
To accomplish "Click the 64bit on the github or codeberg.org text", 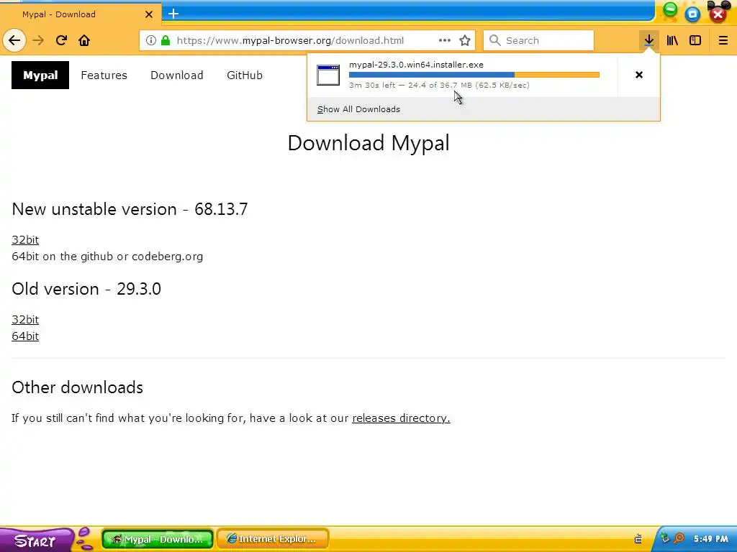I will point(108,257).
